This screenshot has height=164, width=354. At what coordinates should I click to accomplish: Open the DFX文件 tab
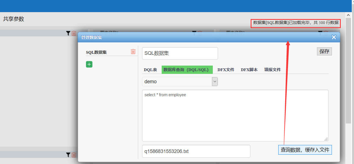point(226,70)
